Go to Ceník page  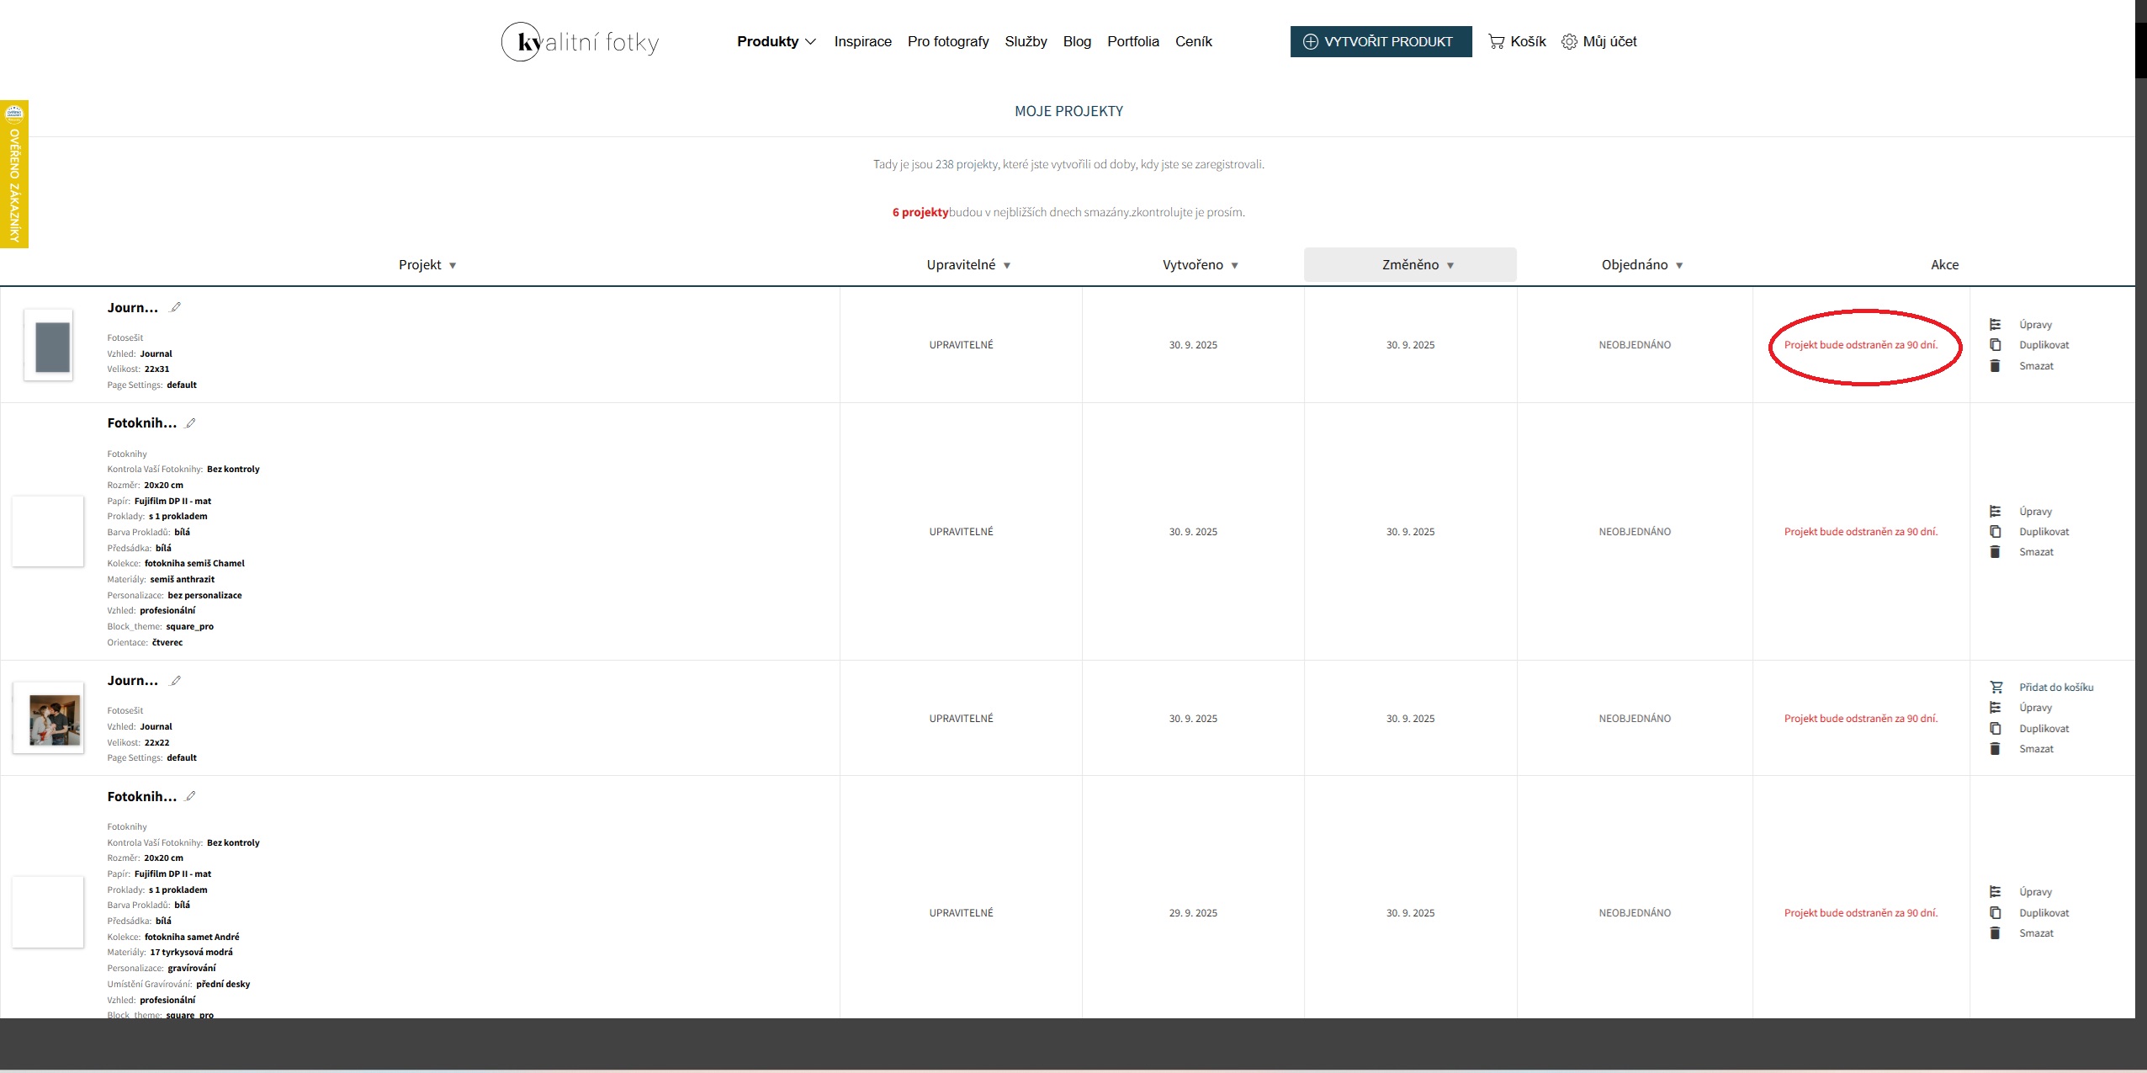1193,41
